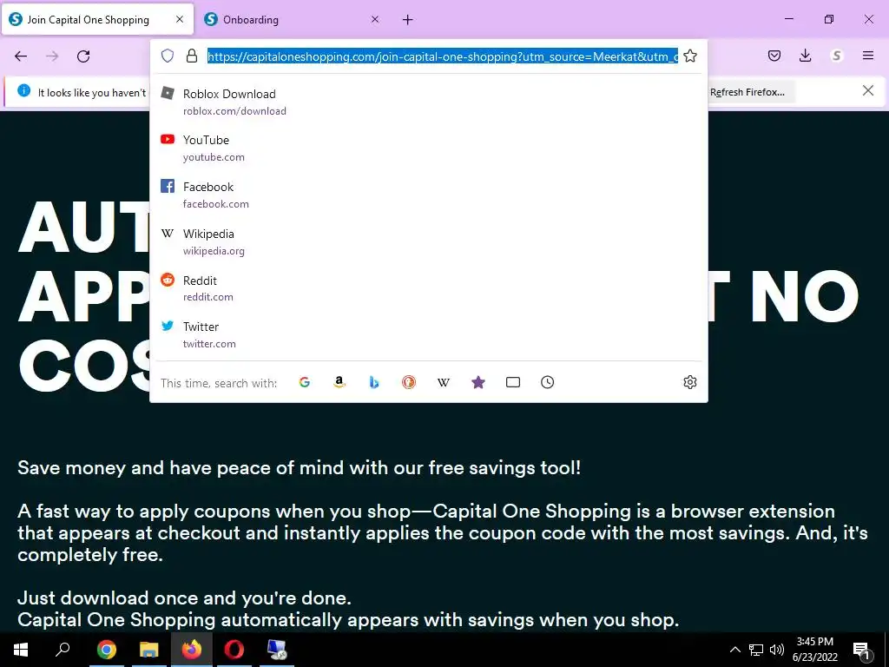
Task: Search with Google this time
Action: 305,382
